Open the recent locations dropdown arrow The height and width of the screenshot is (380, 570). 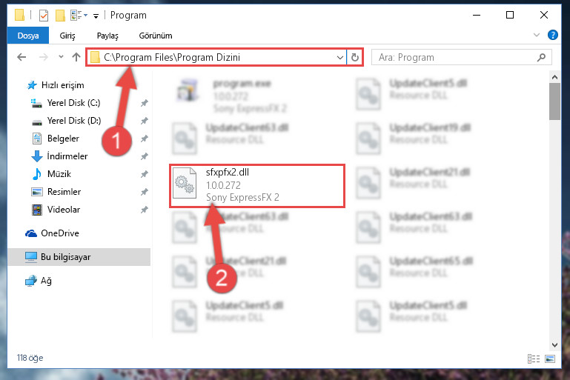point(61,57)
